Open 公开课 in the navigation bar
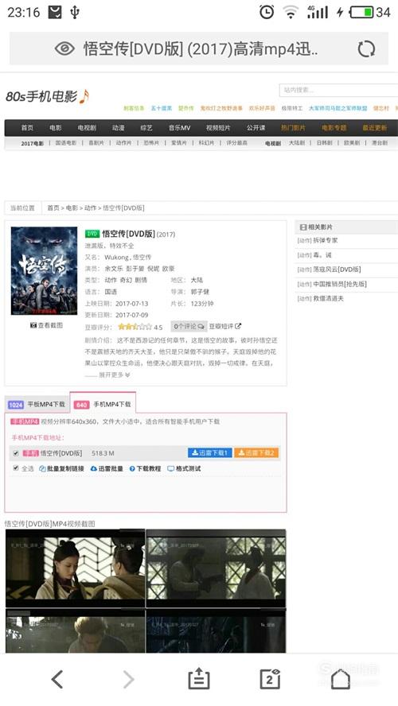Viewport: 398px width, 706px height. pos(256,128)
